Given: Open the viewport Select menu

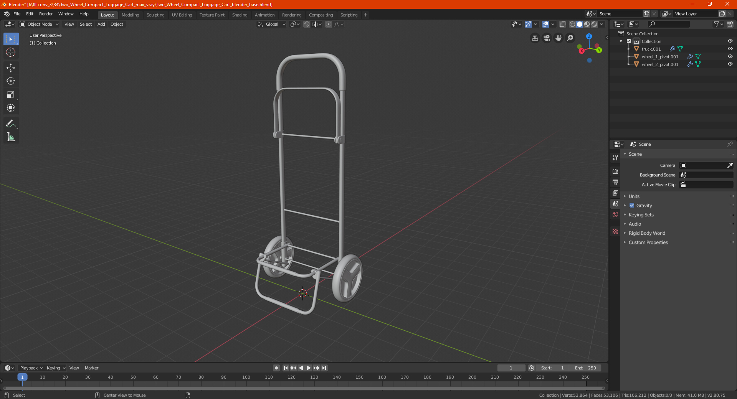Looking at the screenshot, I should (86, 24).
